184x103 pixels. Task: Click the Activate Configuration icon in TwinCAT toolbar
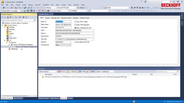coord(25,11)
